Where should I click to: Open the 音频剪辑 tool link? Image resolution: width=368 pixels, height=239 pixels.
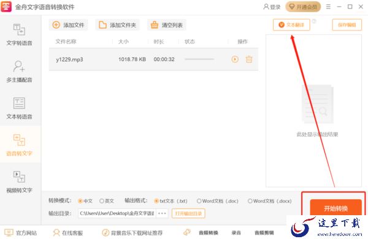click(264, 233)
